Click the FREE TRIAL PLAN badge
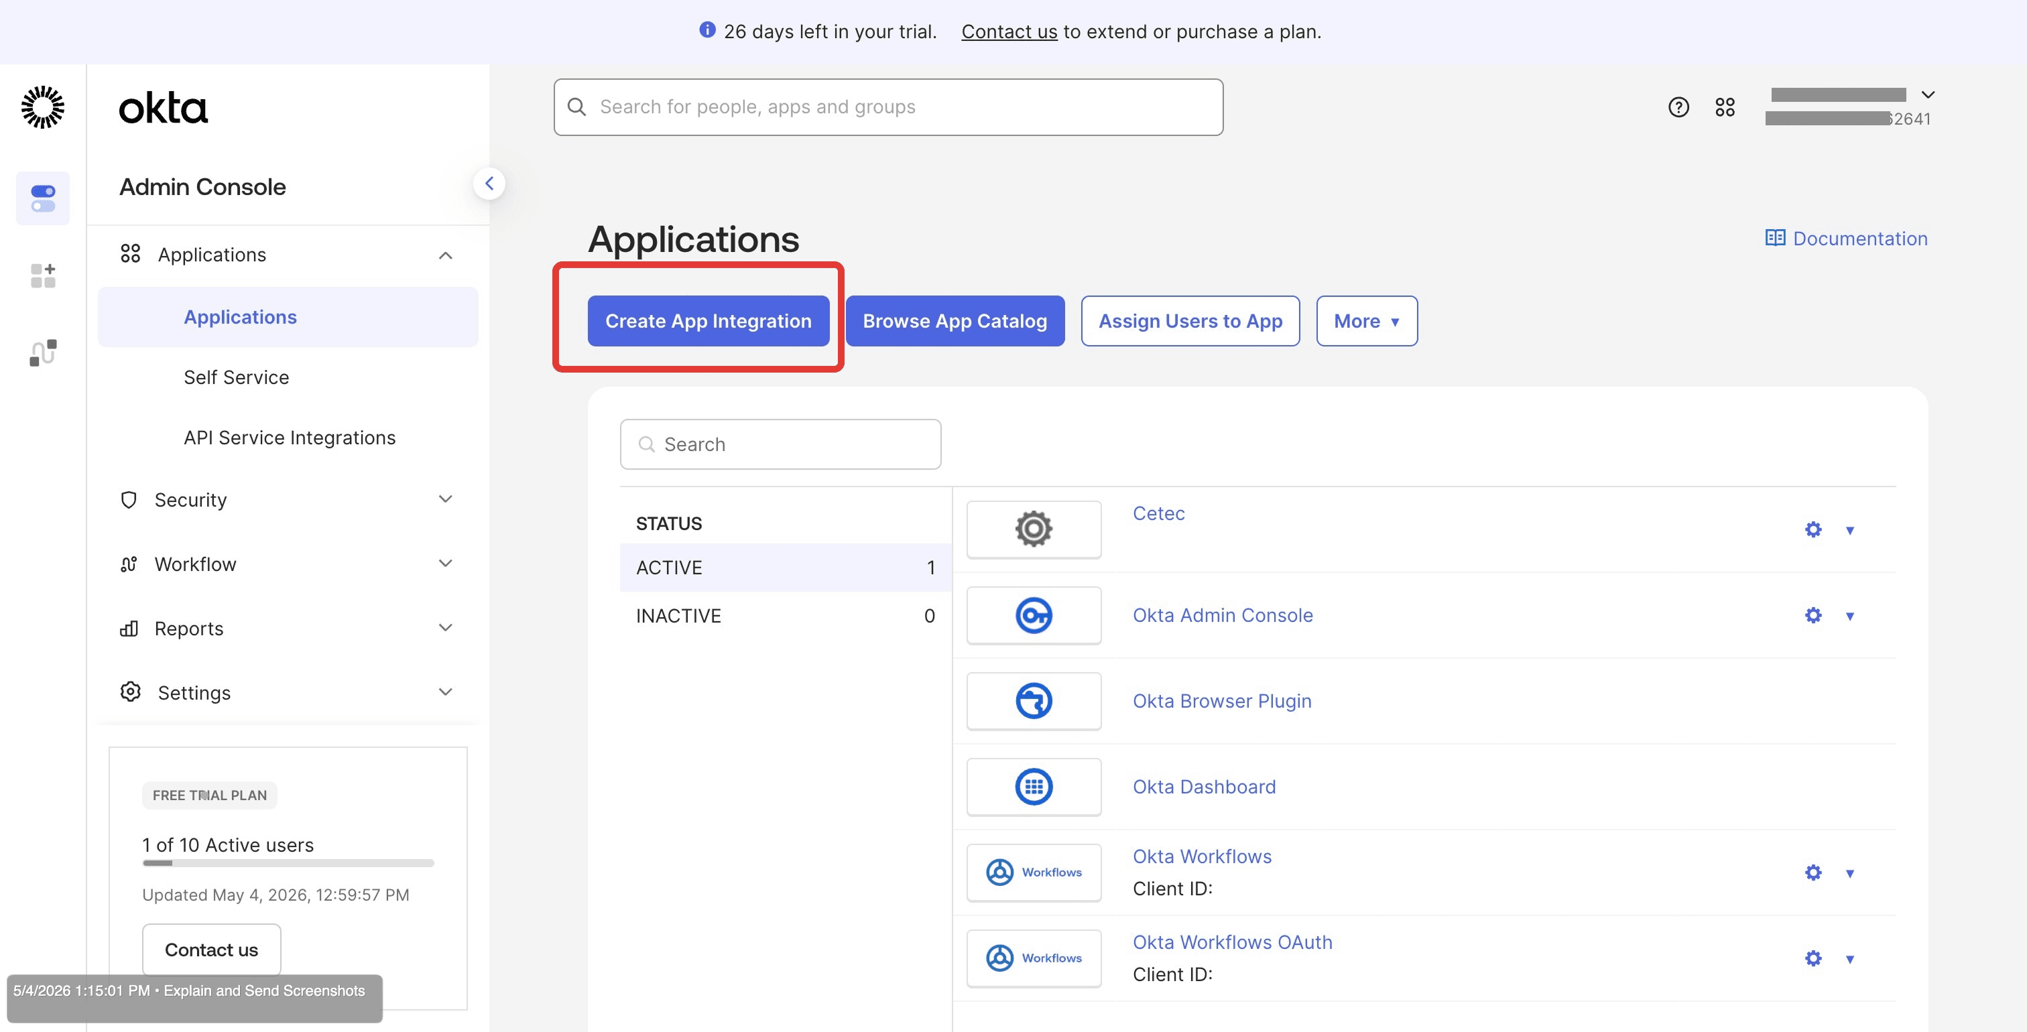2027x1032 pixels. (x=209, y=795)
